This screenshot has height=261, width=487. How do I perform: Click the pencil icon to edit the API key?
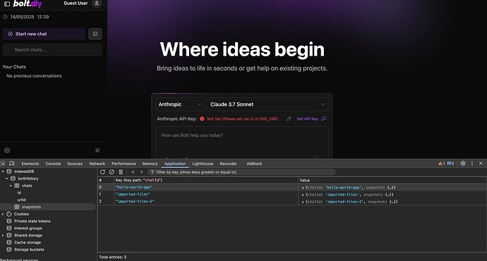[289, 119]
